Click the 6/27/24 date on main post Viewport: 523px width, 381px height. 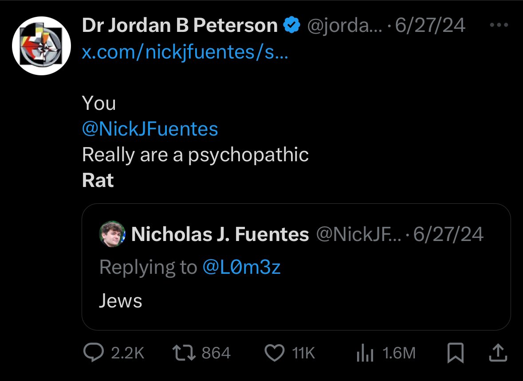tap(430, 26)
